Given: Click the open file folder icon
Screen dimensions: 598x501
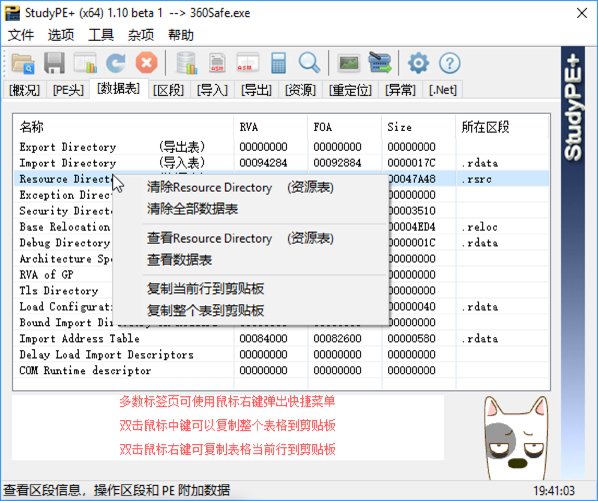Looking at the screenshot, I should pos(23,63).
